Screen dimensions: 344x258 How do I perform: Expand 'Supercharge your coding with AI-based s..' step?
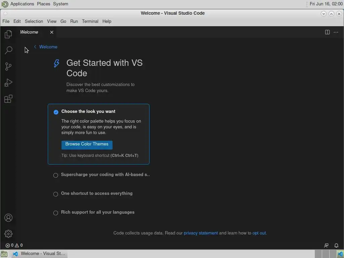click(105, 175)
